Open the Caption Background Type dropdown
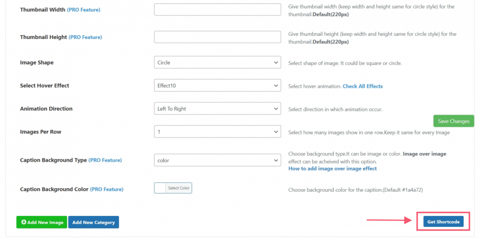The width and height of the screenshot is (478, 239). coord(217,160)
